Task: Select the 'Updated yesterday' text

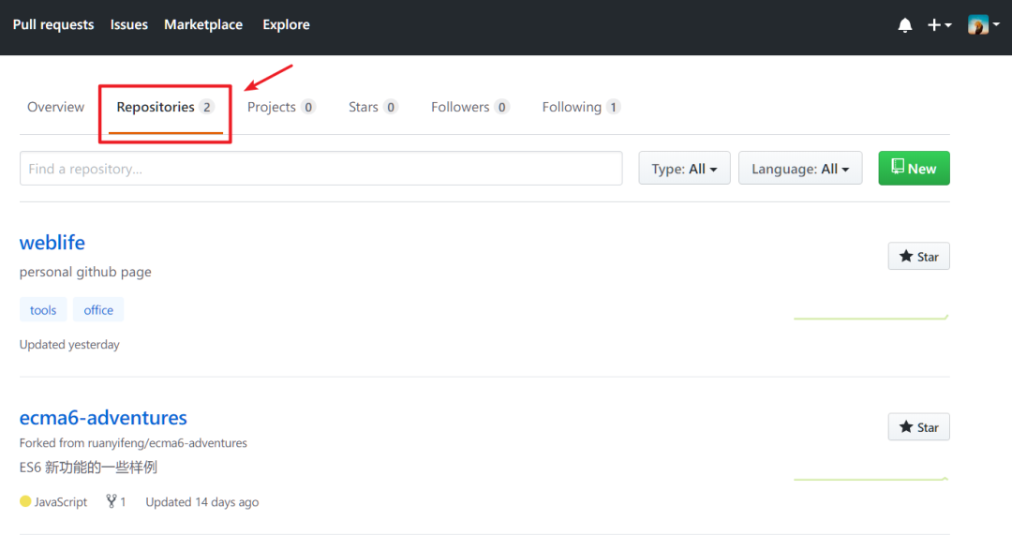Action: 69,345
